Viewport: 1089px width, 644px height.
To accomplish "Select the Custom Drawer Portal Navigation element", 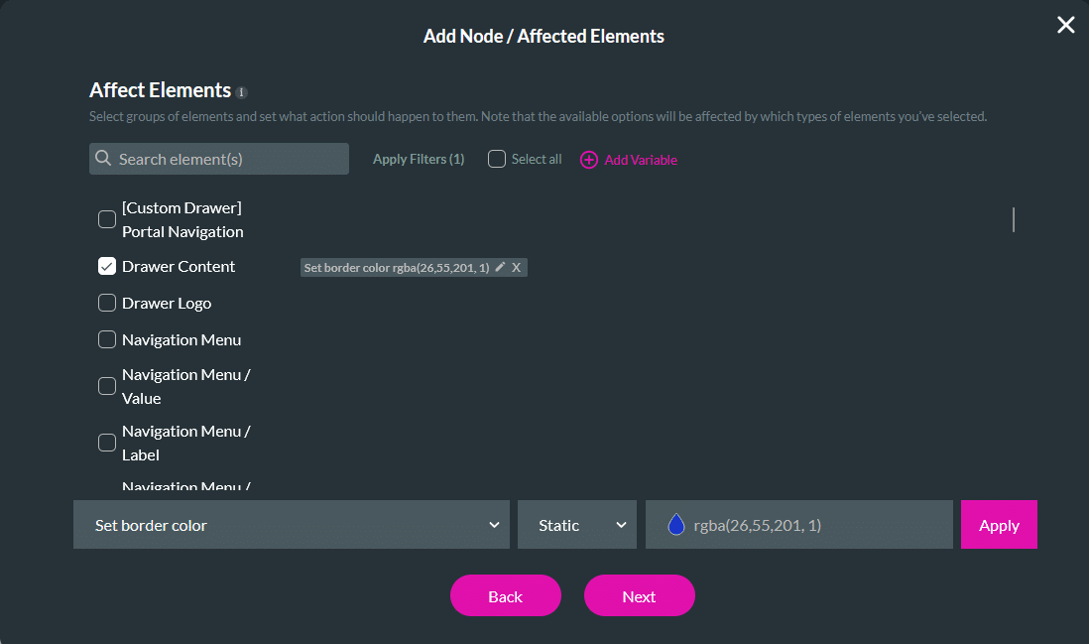I will [106, 219].
